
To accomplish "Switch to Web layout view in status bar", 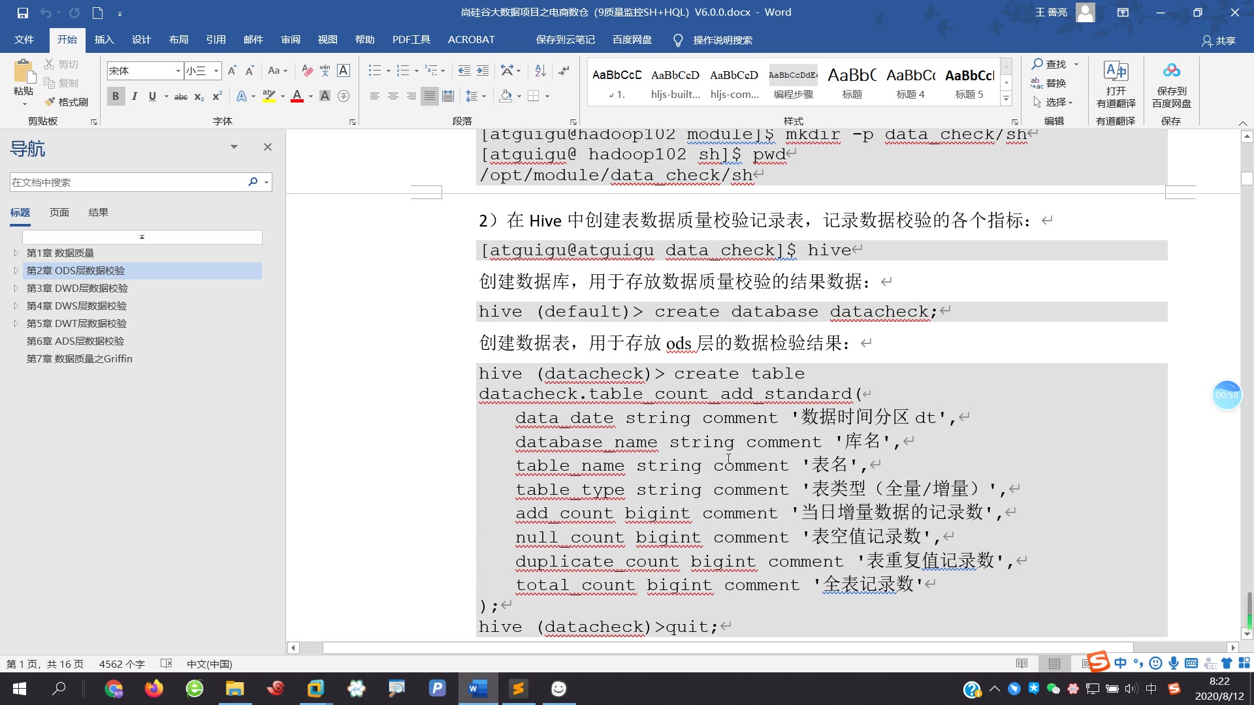I will coord(1087,664).
